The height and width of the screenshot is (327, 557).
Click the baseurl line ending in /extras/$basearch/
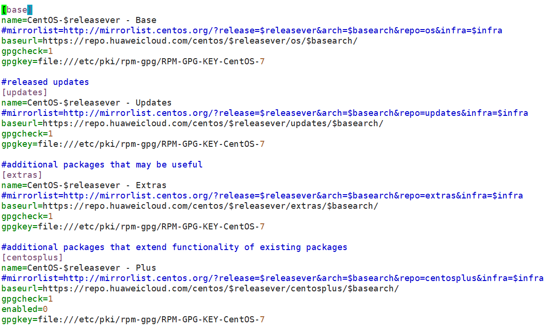190,206
